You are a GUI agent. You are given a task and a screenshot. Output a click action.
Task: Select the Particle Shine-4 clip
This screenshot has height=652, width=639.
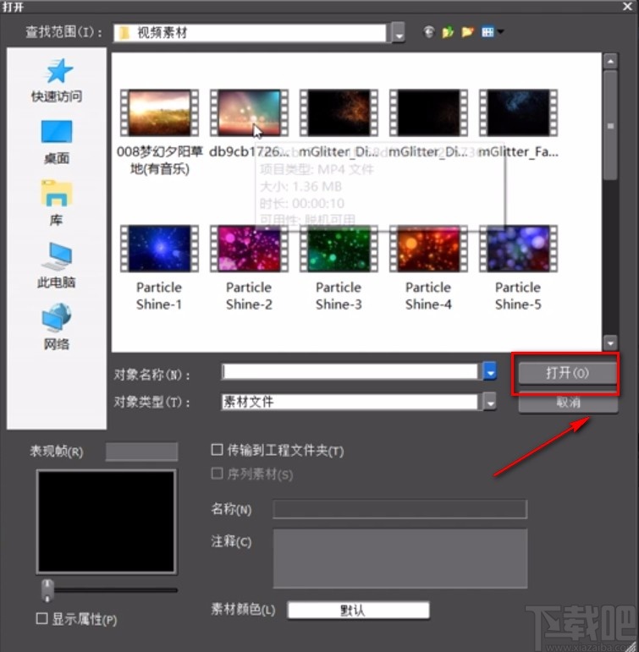coord(428,249)
